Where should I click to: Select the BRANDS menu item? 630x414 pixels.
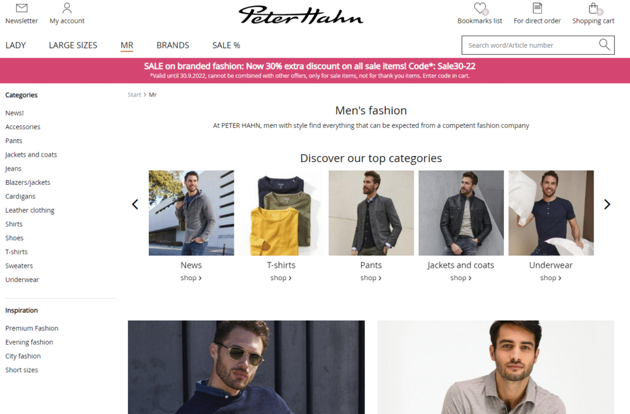[173, 45]
